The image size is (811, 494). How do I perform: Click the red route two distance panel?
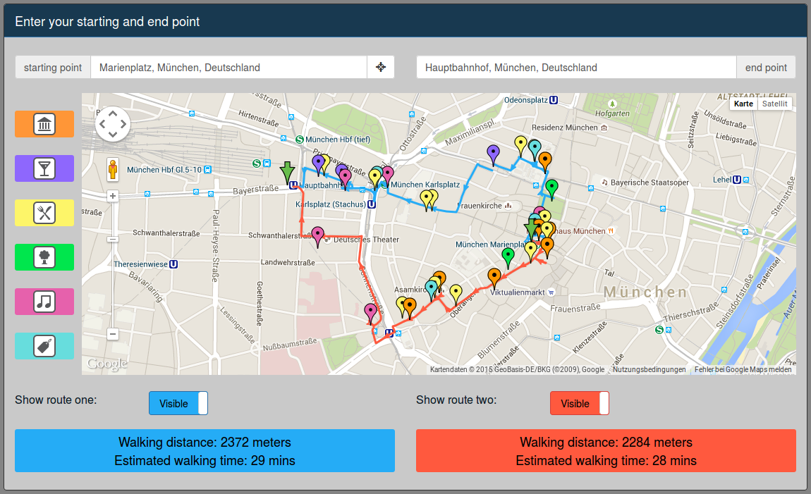click(x=606, y=450)
